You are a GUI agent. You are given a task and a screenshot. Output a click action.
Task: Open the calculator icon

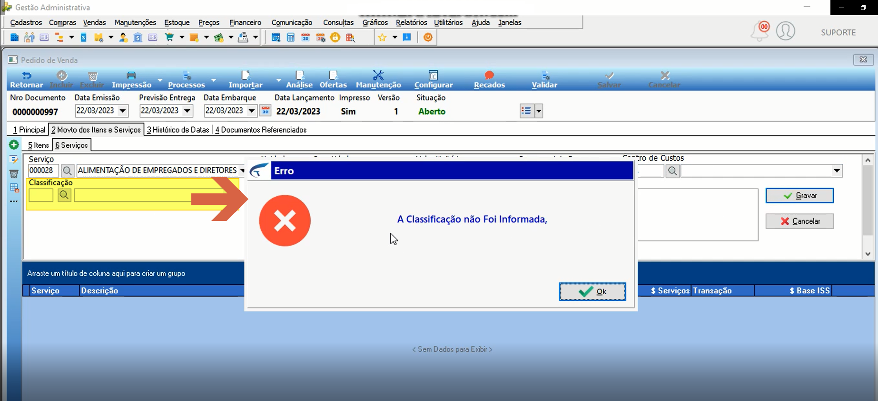point(291,37)
